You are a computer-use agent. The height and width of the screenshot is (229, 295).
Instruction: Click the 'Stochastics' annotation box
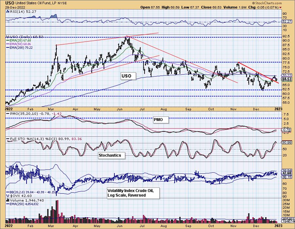point(112,155)
